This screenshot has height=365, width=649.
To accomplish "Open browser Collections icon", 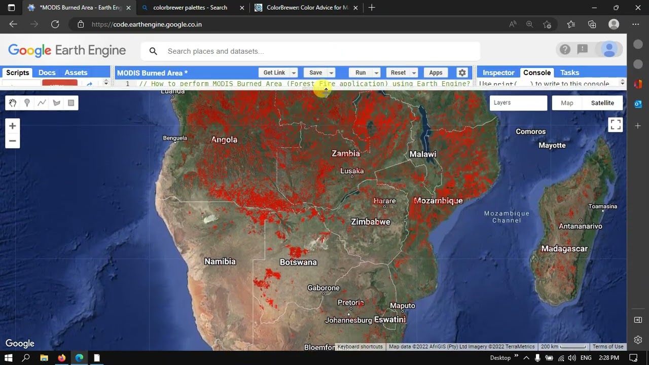I will 592,24.
